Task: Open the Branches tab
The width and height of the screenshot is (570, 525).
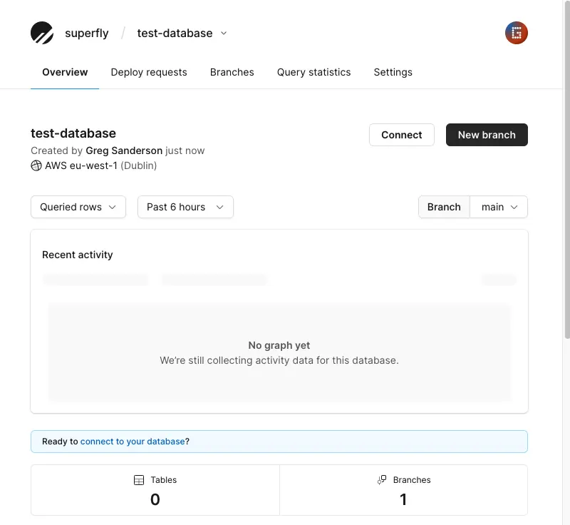Action: click(x=232, y=72)
